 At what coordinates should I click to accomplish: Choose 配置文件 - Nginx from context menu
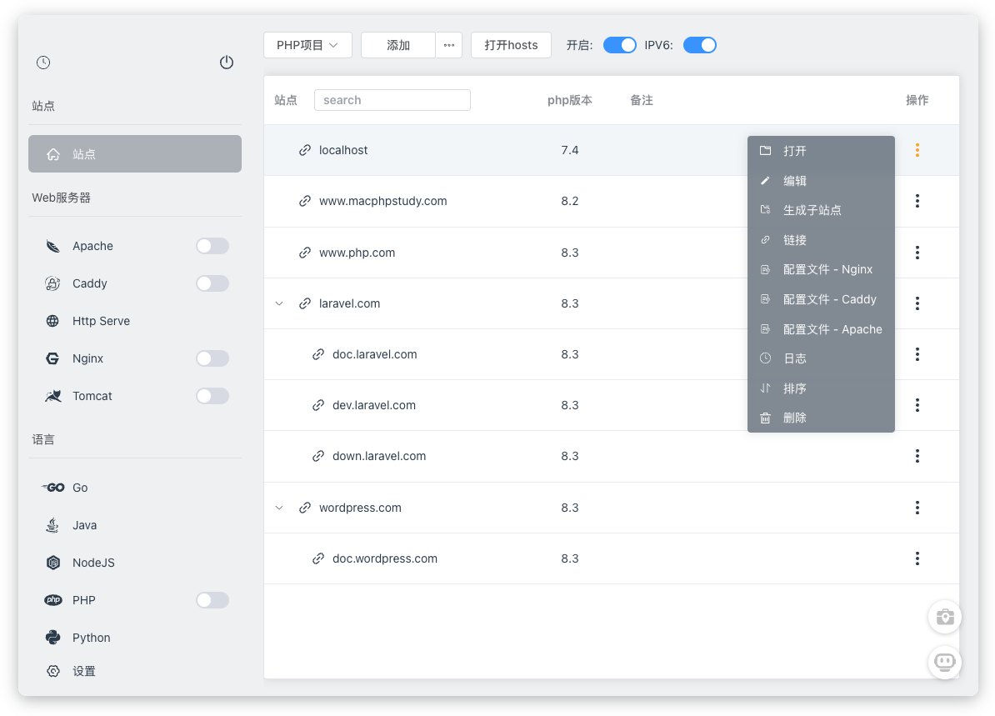point(827,269)
